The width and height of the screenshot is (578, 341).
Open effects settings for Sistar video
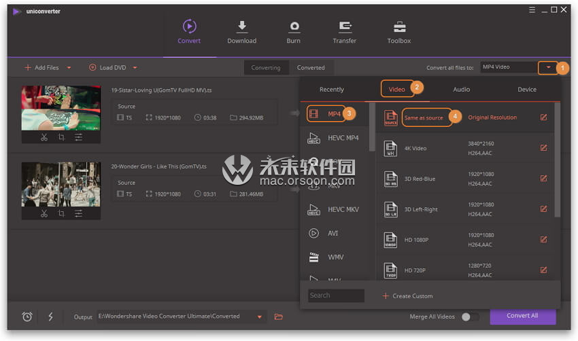tap(78, 137)
